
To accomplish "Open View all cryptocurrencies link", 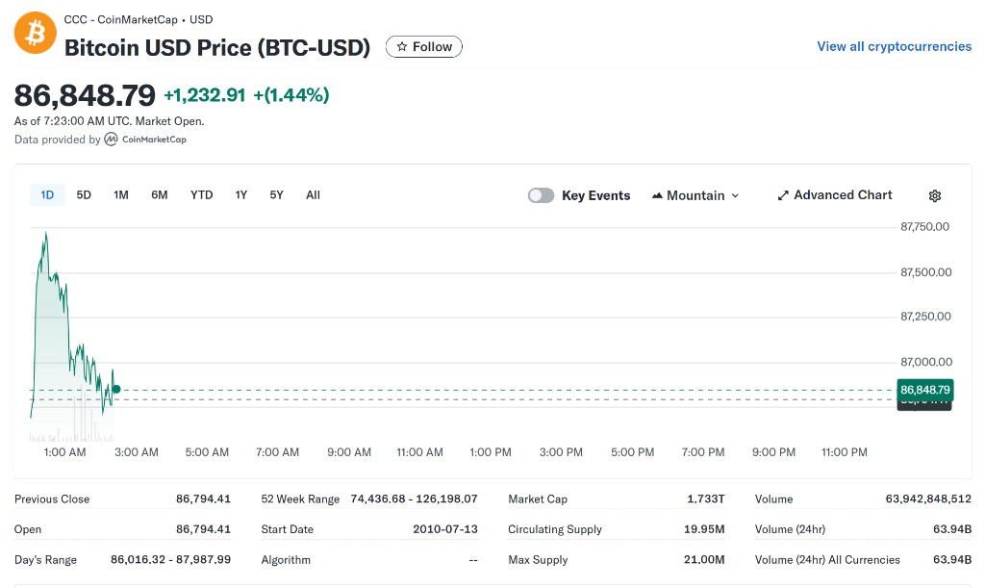I will coord(894,46).
